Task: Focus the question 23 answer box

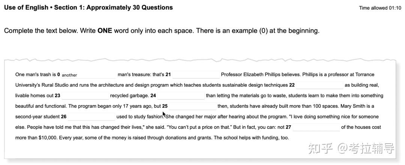Action: pyautogui.click(x=85, y=96)
